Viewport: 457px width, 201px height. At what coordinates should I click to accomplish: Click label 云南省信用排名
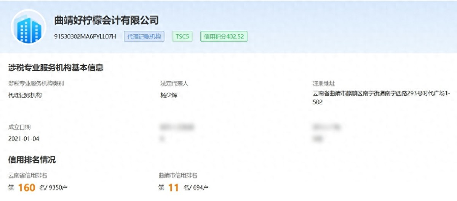point(28,176)
